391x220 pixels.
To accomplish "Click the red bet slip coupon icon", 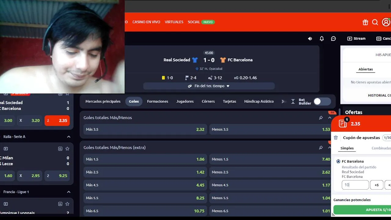I will pos(343,123).
